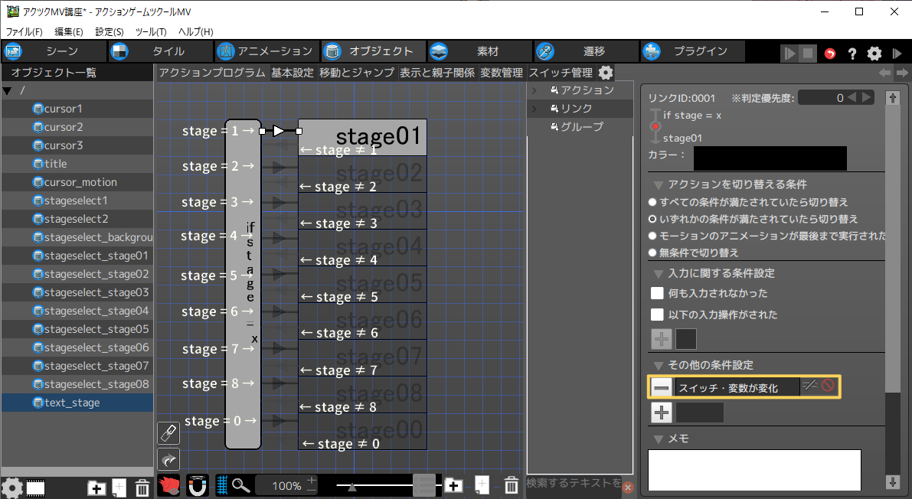Click the link chain tool icon
This screenshot has width=912, height=499.
tap(168, 433)
